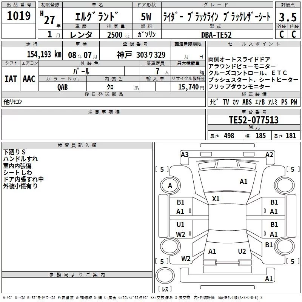Click the U1 dent marker on the diagram
The image size is (302, 302).
point(180,225)
